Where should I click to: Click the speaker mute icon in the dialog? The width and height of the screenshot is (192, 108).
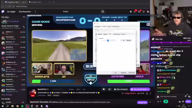click(x=121, y=40)
